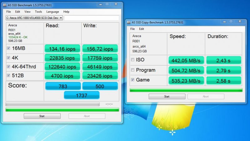250x141 pixels.
Task: Click the AS SSD Copy-Benchmark title bar icon
Action: point(129,22)
